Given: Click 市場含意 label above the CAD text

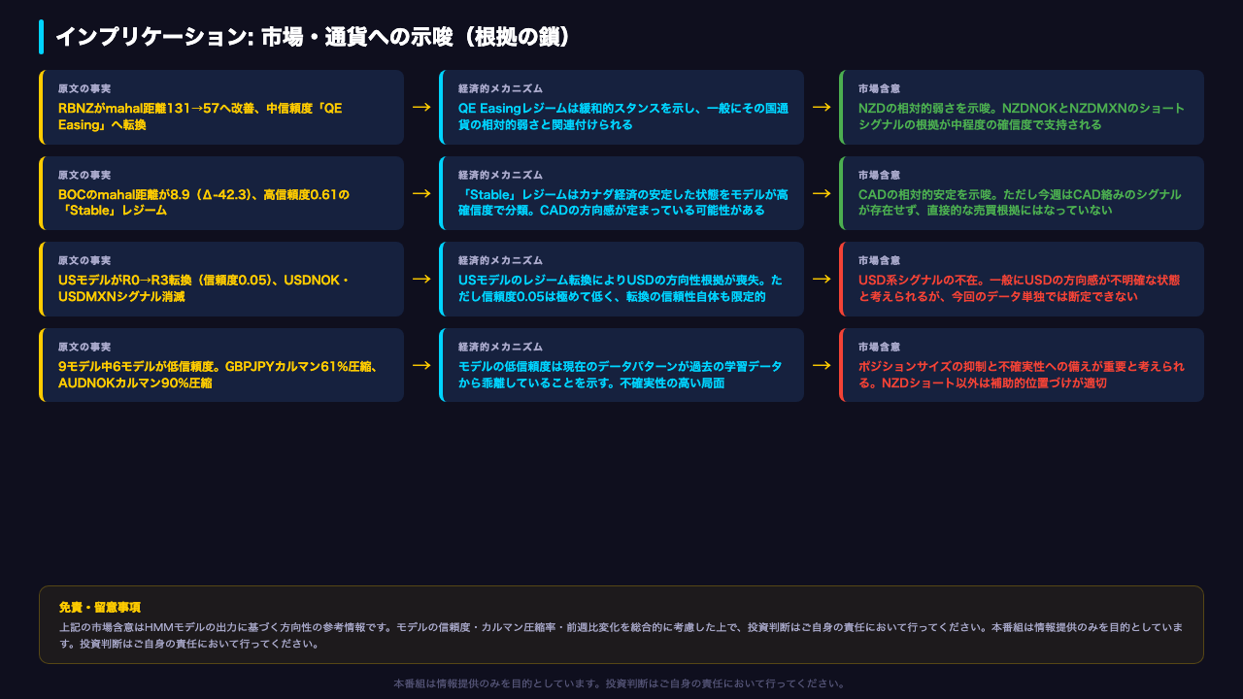Looking at the screenshot, I should [880, 176].
